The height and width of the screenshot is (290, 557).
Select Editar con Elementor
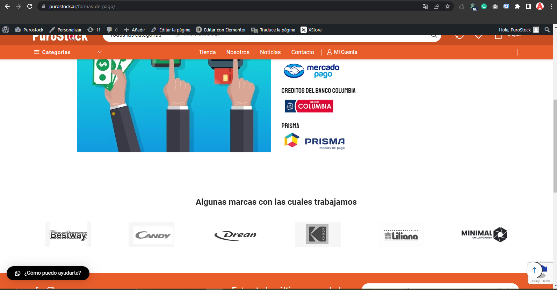click(x=221, y=30)
